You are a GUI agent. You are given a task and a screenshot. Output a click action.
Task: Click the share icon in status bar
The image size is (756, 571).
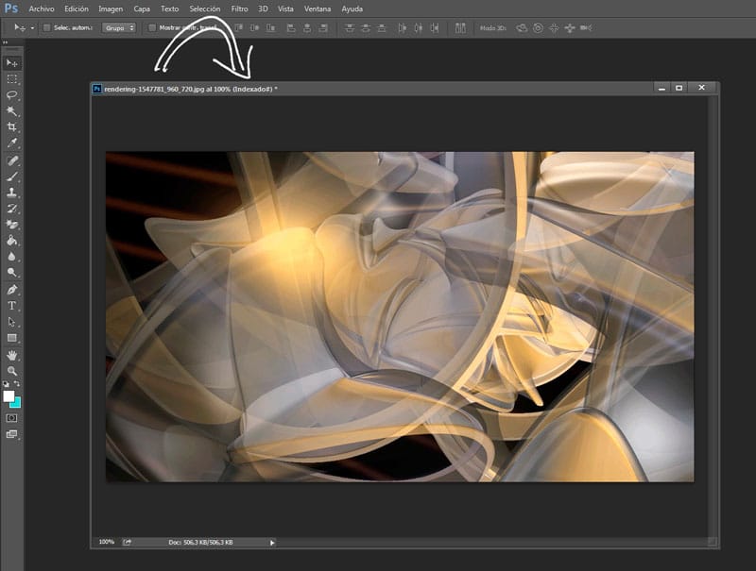point(127,543)
